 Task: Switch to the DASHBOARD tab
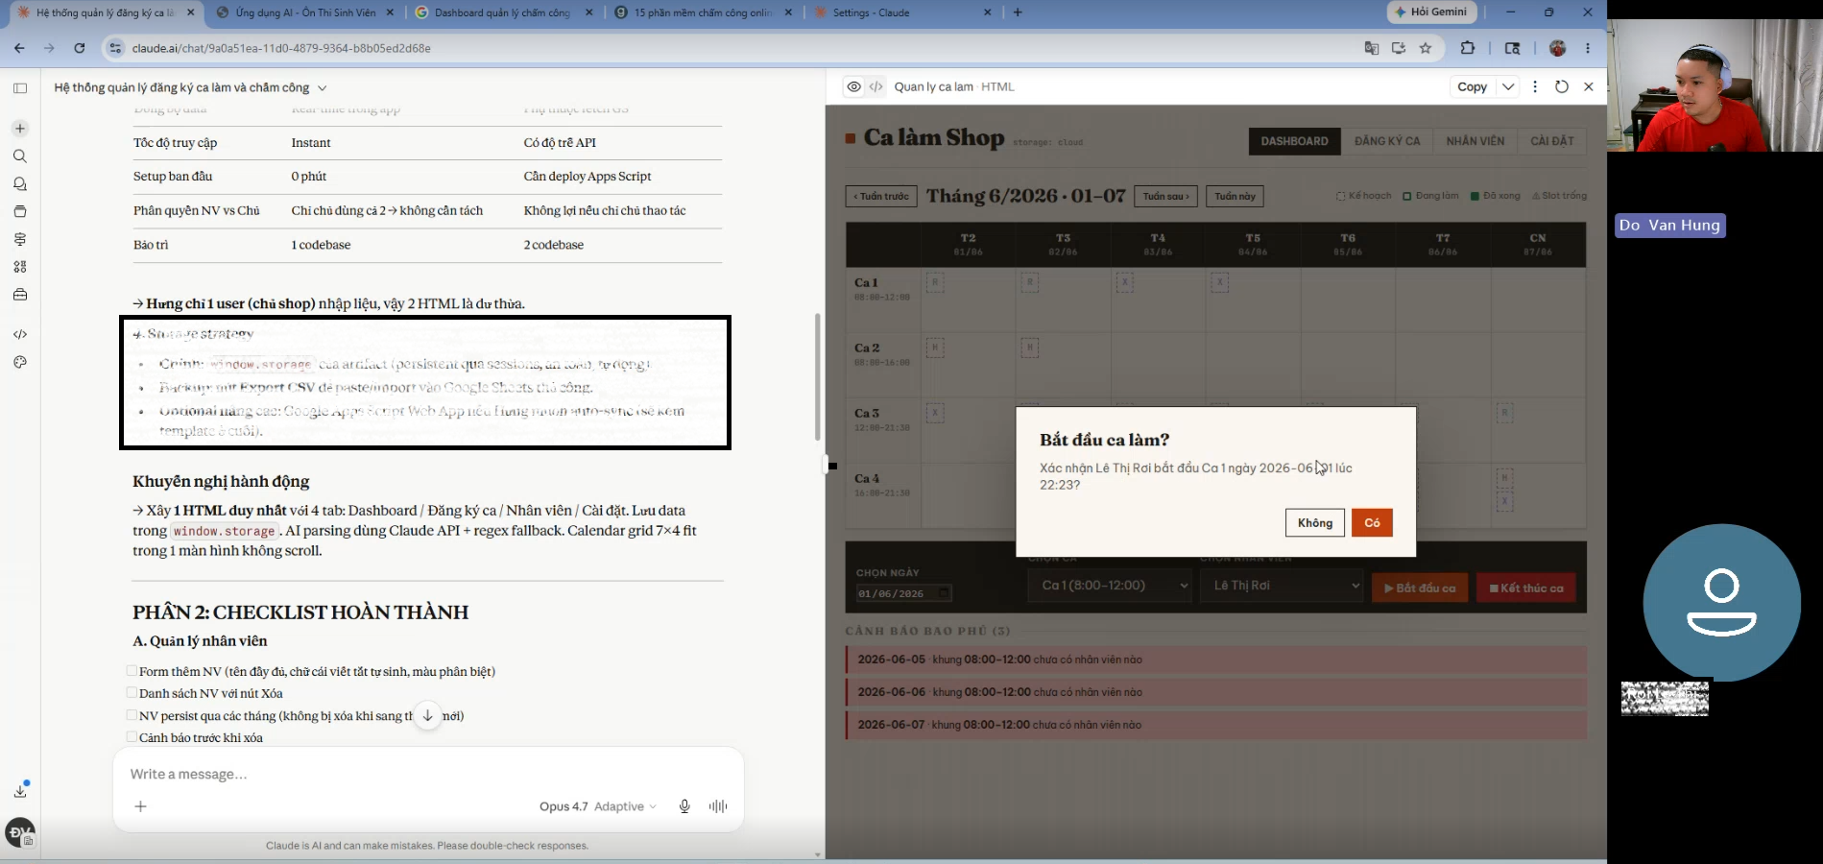(x=1294, y=141)
